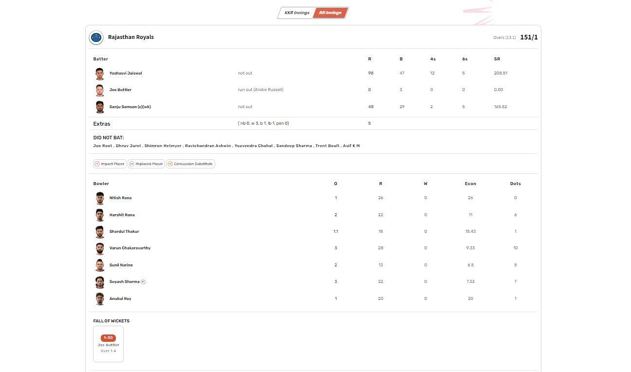This screenshot has height=372, width=631.
Task: Open Sunil Narine's name link
Action: 121,265
